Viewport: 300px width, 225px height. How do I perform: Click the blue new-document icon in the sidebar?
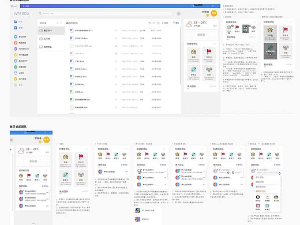point(16,28)
